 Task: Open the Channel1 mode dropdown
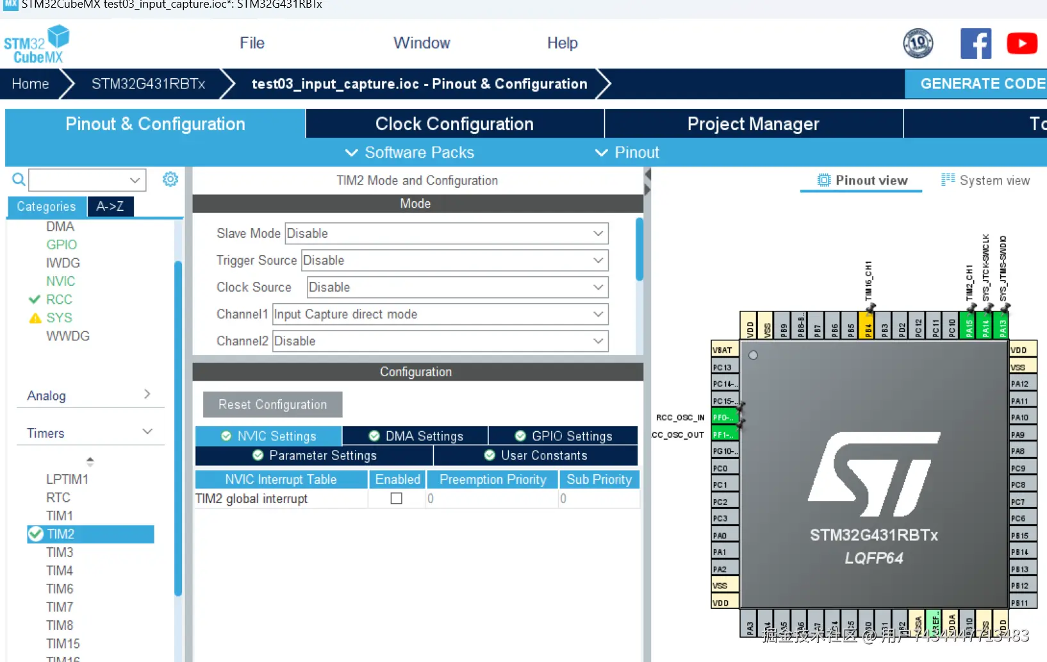(x=440, y=314)
